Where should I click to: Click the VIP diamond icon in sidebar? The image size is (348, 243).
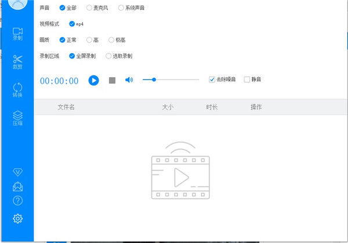click(x=17, y=172)
